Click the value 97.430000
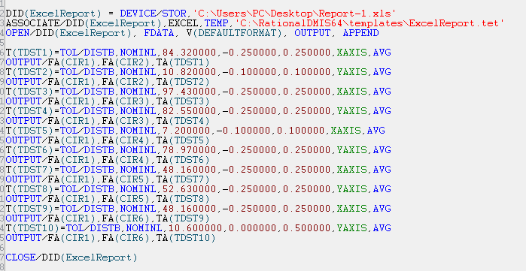The width and height of the screenshot is (526, 271). click(x=189, y=92)
